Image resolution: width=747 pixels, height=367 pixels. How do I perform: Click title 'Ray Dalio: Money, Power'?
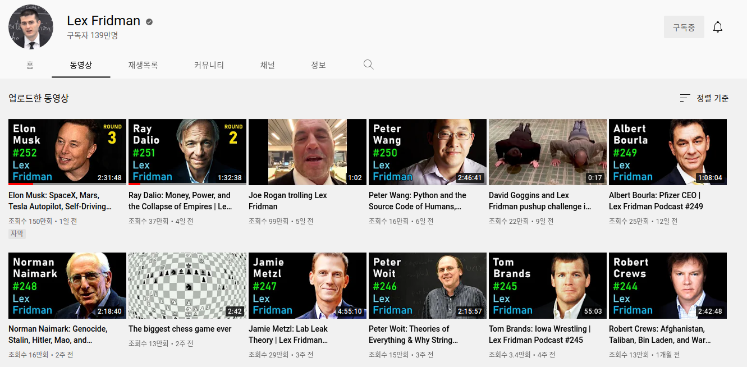(180, 201)
